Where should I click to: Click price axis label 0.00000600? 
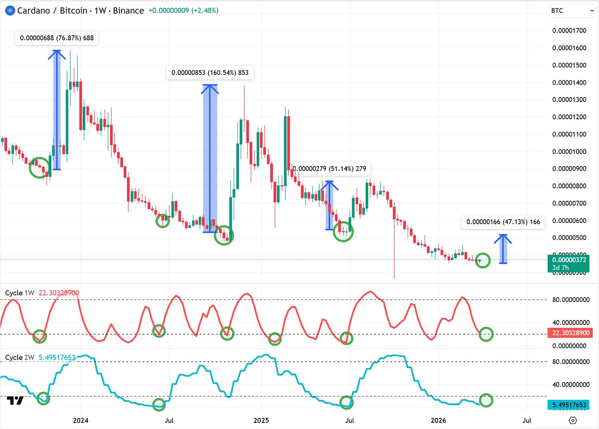pyautogui.click(x=569, y=220)
